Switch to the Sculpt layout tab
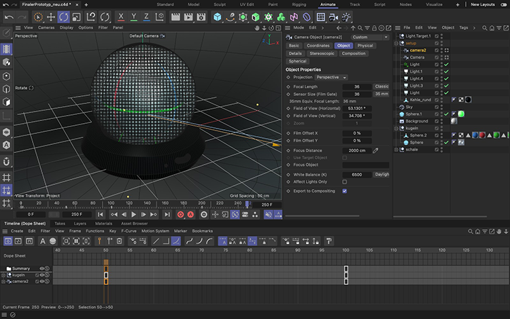This screenshot has width=510, height=319. tap(220, 5)
